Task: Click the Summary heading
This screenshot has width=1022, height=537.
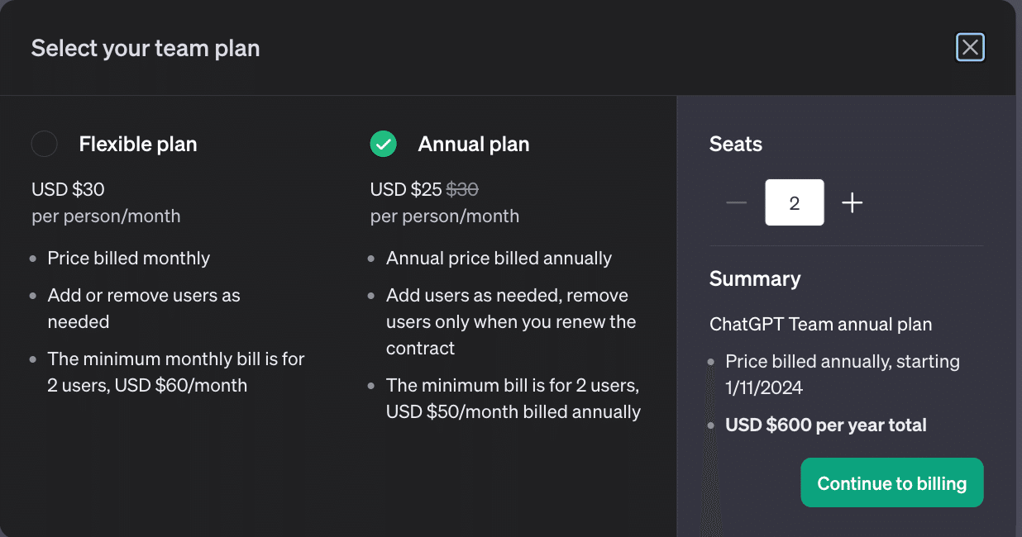Action: pyautogui.click(x=755, y=278)
